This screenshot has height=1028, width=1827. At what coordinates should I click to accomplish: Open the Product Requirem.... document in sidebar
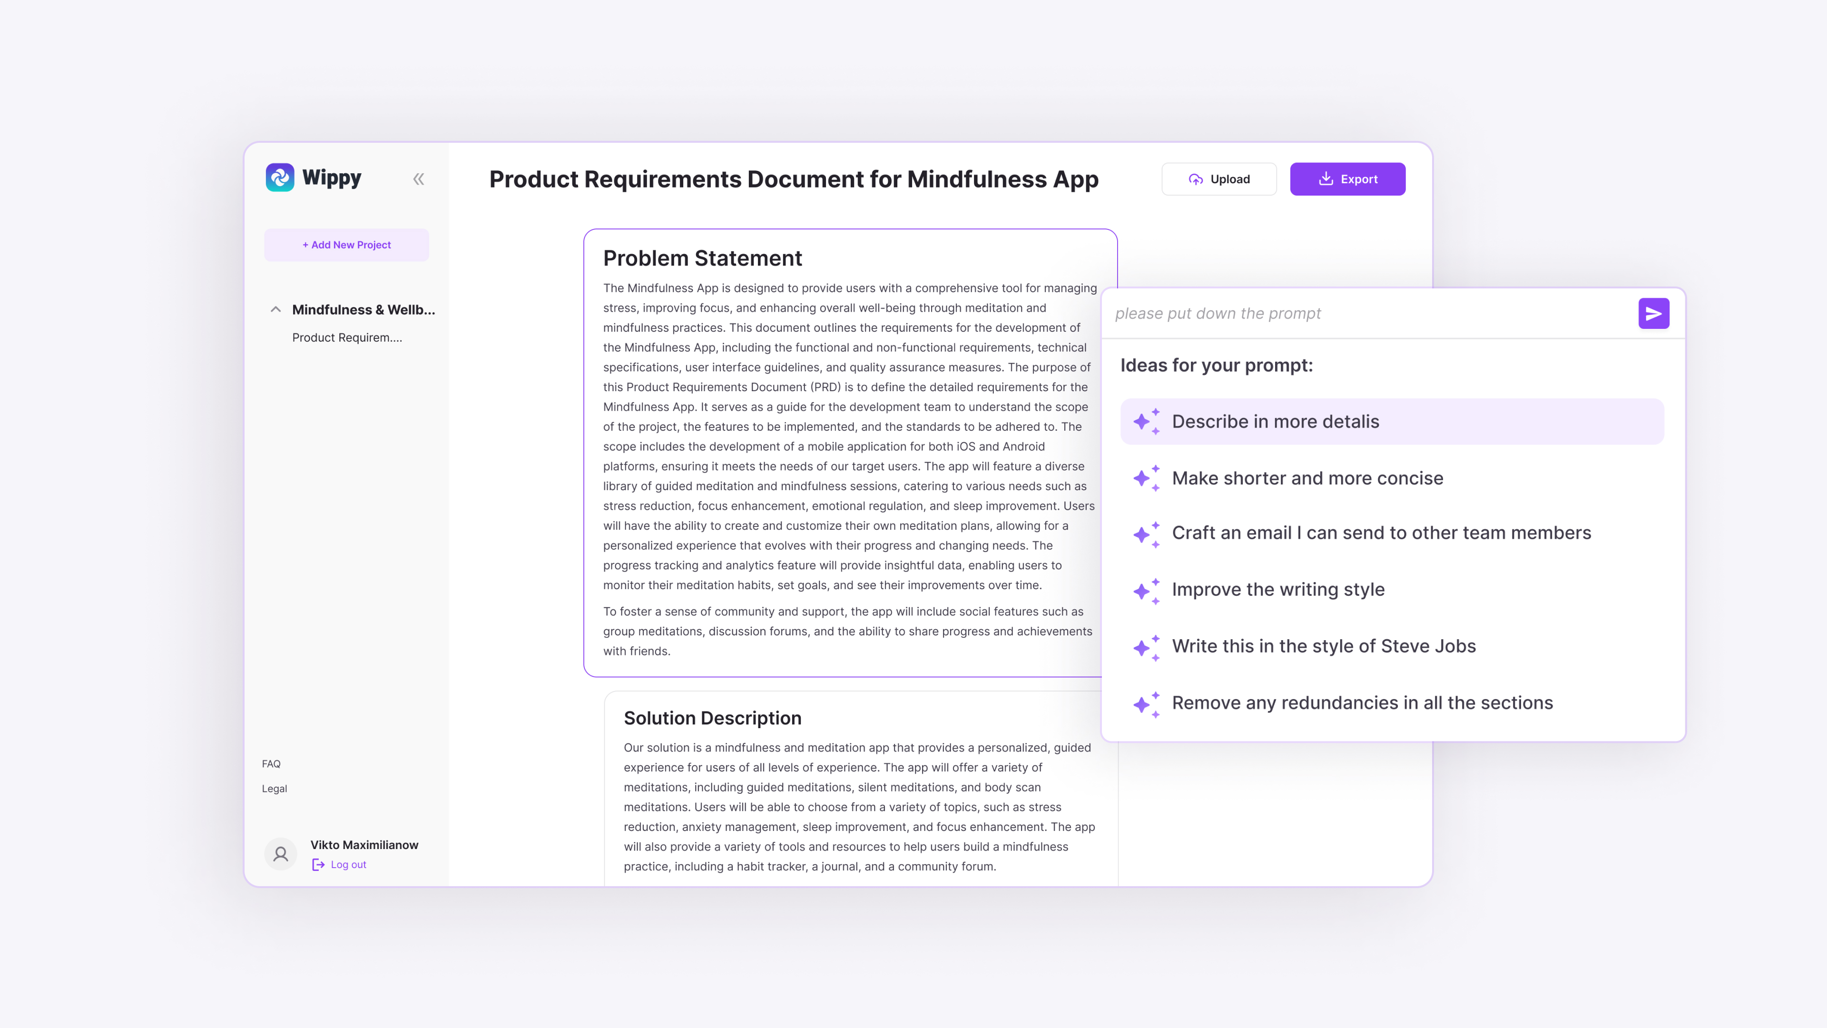pyautogui.click(x=347, y=338)
